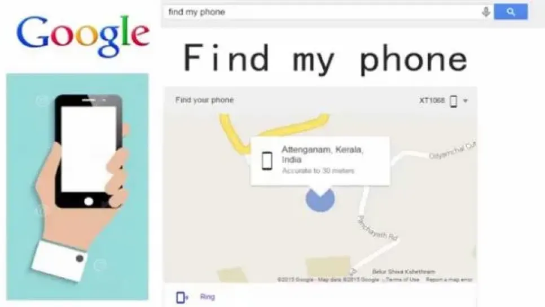Activate voice search microphone icon
This screenshot has width=545, height=307.
486,12
